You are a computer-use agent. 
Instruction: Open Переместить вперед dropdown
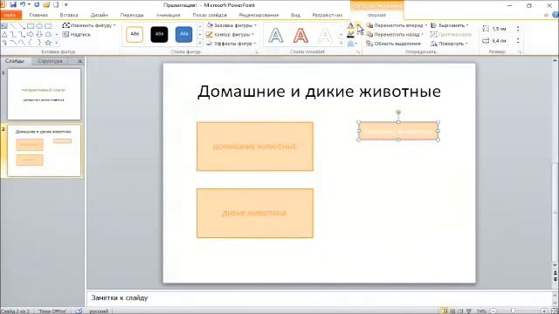click(x=397, y=25)
